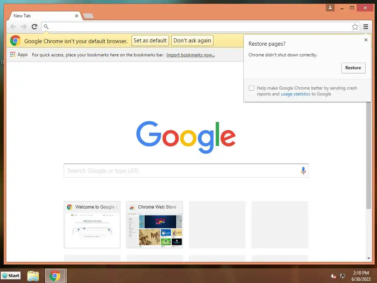Click Set as default button

tap(150, 41)
